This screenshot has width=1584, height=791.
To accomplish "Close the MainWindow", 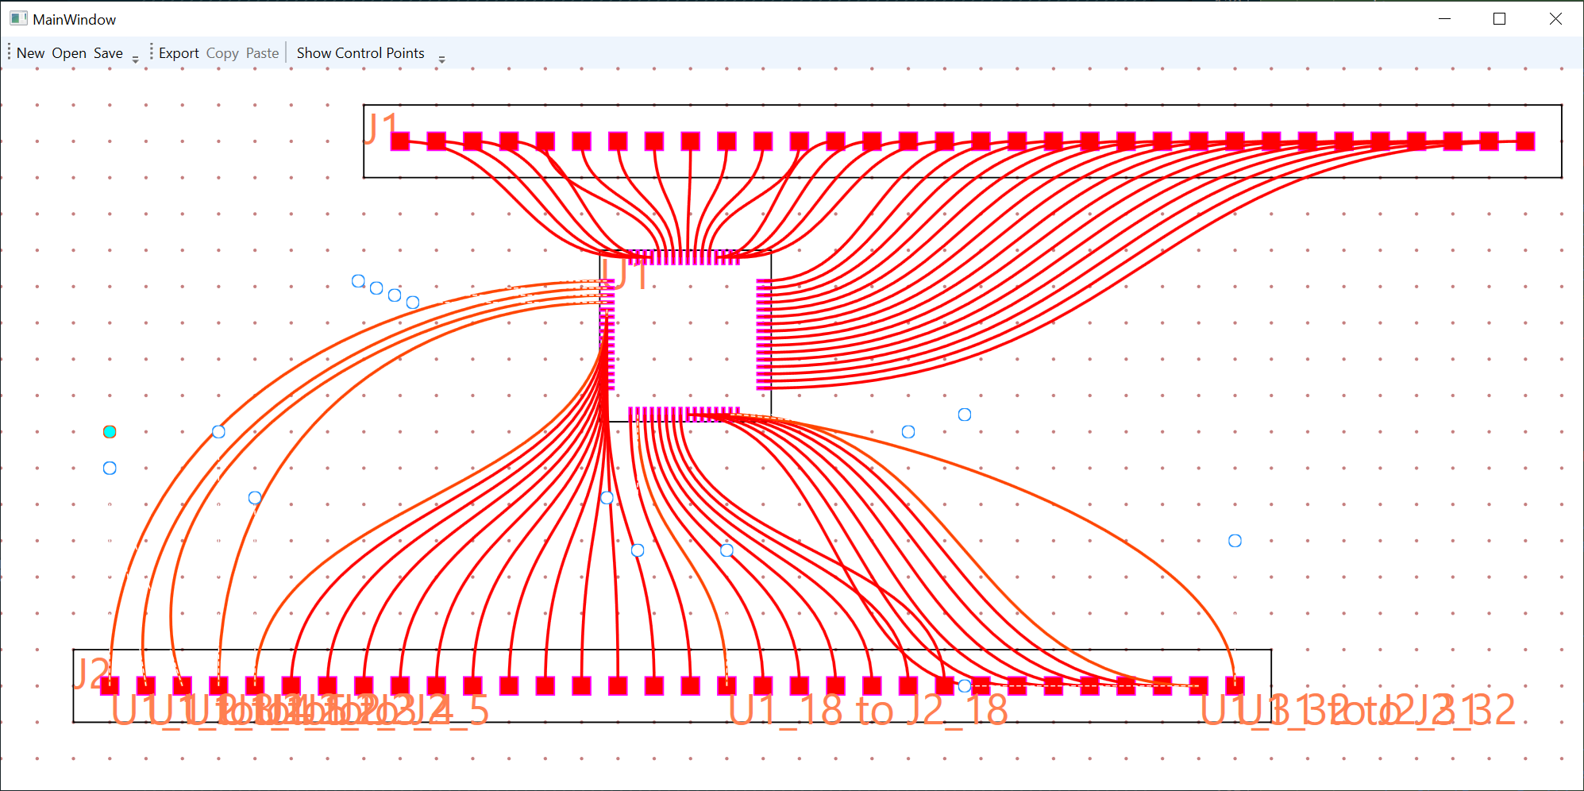I will pos(1555,18).
